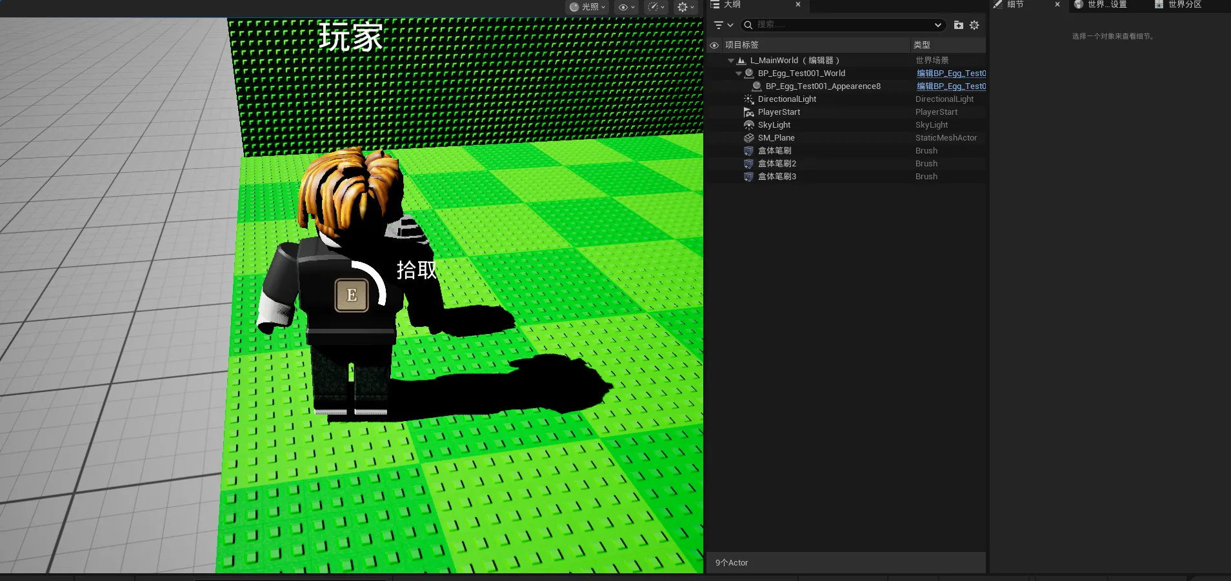Expand the search history dropdown arrow
Image resolution: width=1231 pixels, height=581 pixels.
[938, 25]
